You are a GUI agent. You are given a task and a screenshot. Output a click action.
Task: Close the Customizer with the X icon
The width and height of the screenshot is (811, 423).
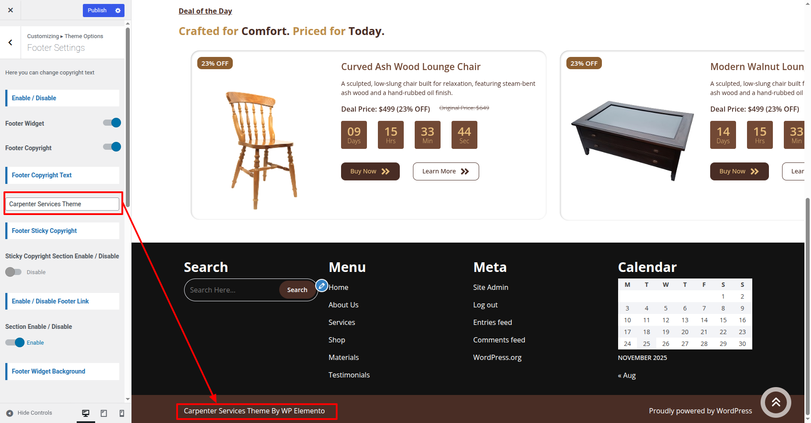[x=11, y=10]
